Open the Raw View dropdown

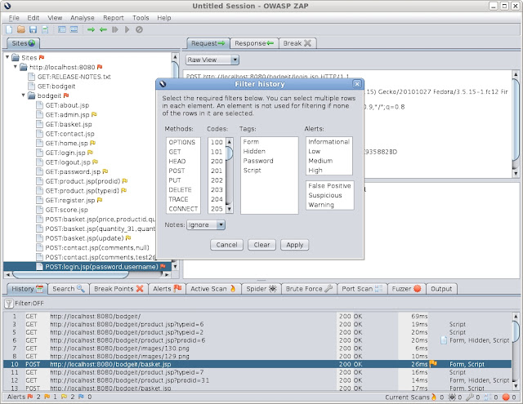[212, 60]
